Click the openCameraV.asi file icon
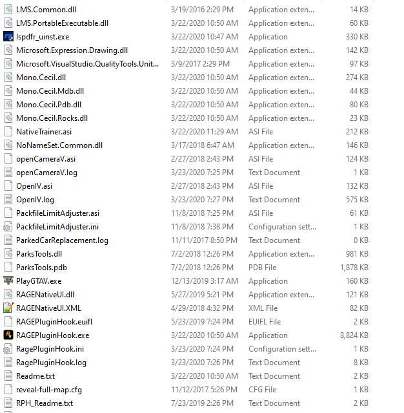Viewport: 404px width, 413px height. click(8, 159)
